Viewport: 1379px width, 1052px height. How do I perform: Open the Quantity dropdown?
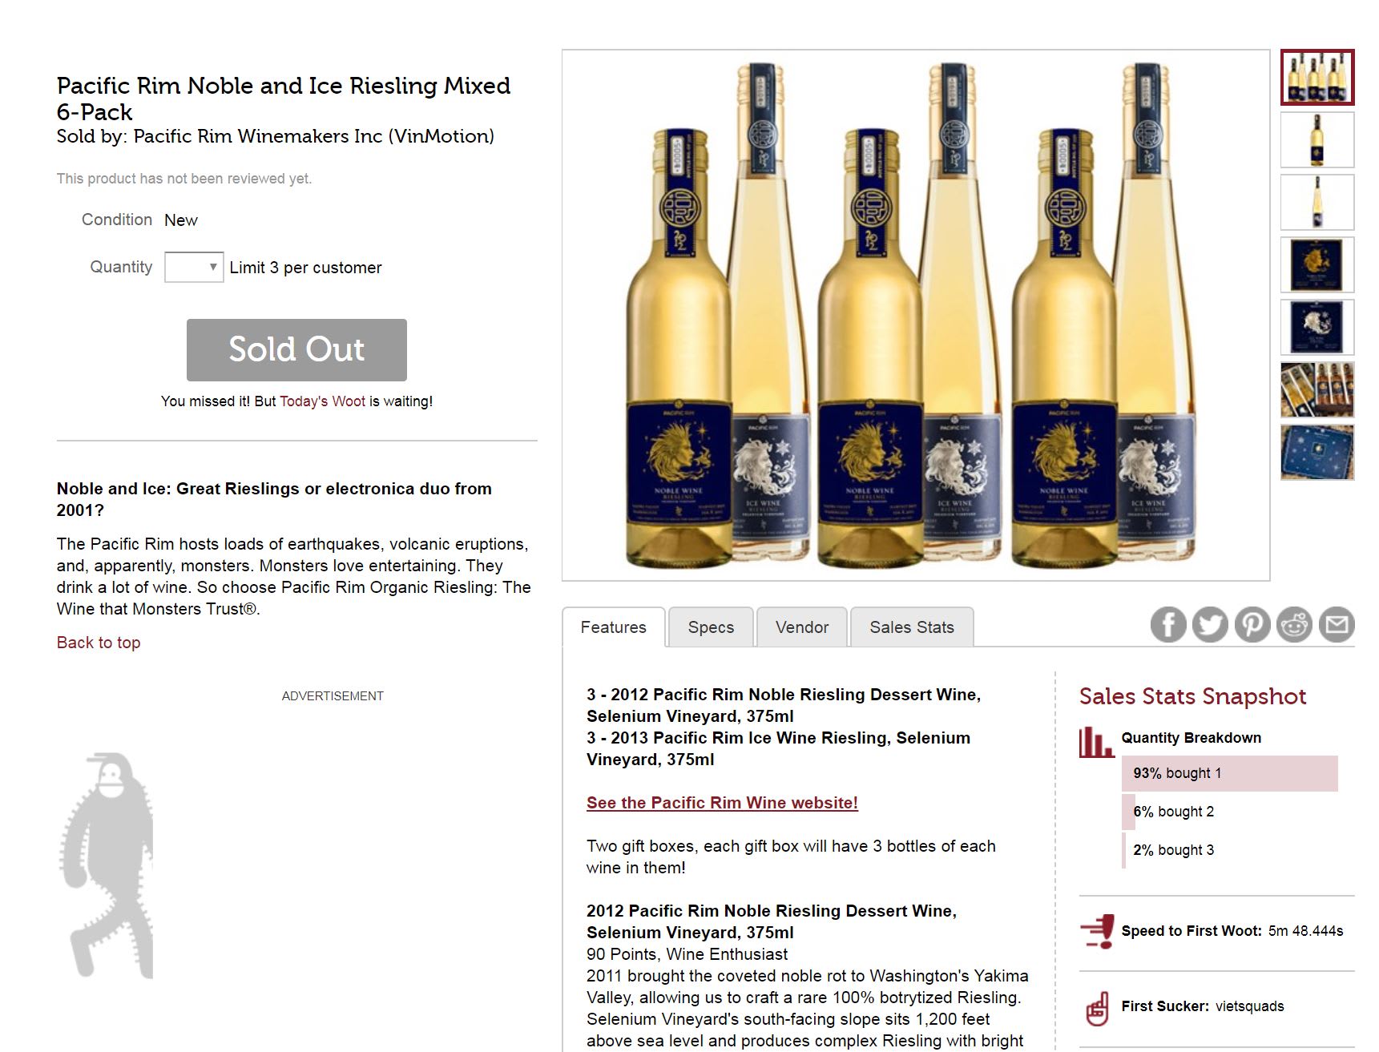(193, 267)
